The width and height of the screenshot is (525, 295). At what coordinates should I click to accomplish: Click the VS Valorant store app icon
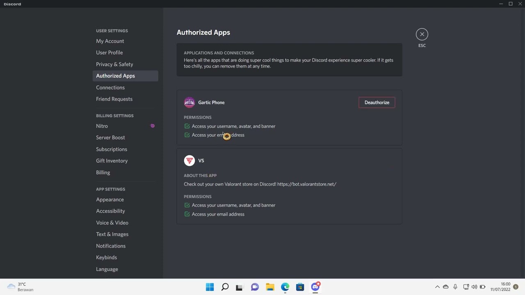[x=189, y=161]
